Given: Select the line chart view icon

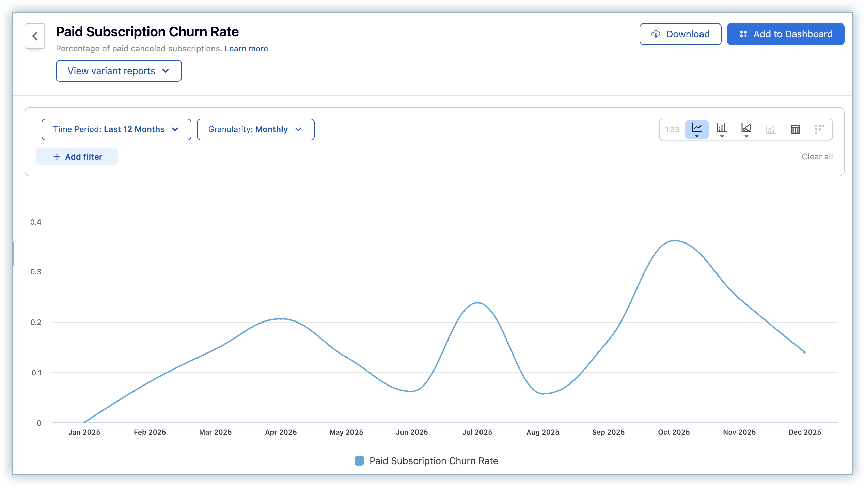Looking at the screenshot, I should pos(696,129).
